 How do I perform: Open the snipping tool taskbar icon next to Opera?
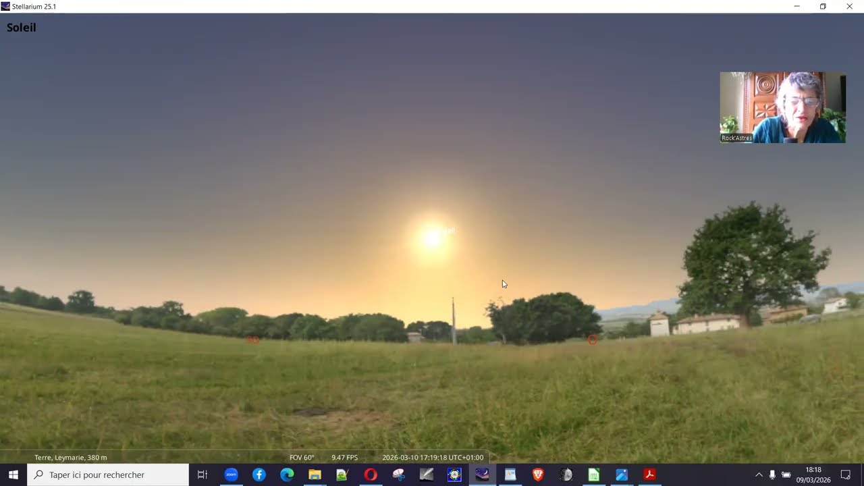pos(398,475)
